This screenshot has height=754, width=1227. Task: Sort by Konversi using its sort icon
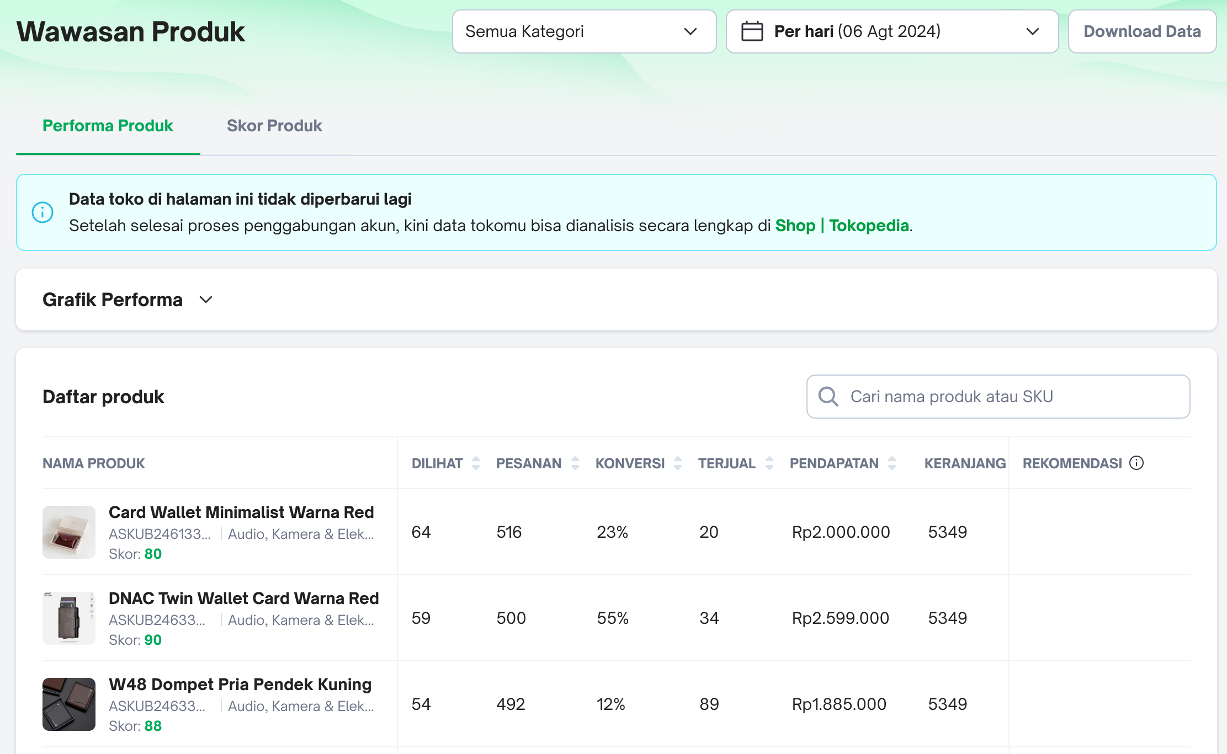(678, 463)
